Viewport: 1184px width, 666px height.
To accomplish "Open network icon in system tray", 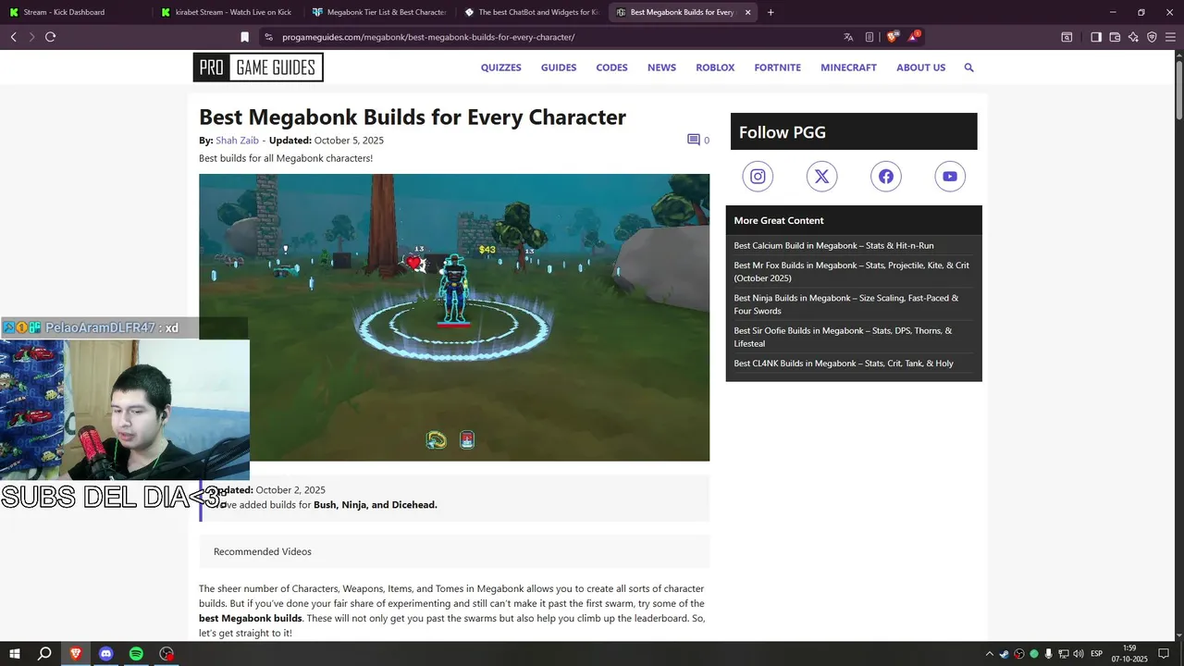I will click(1064, 654).
